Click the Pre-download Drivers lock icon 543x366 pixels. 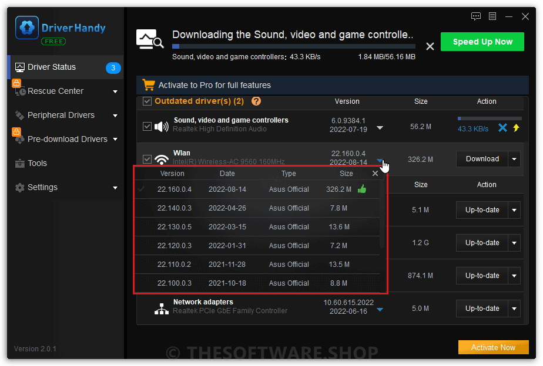coord(16,131)
